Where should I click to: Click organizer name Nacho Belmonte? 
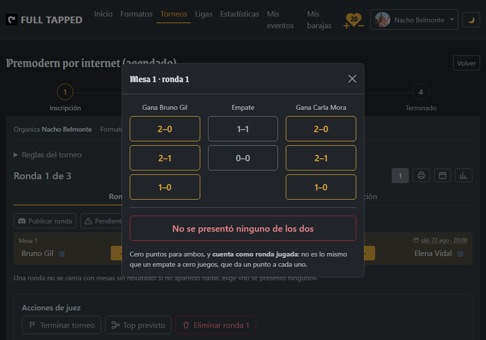coord(67,129)
